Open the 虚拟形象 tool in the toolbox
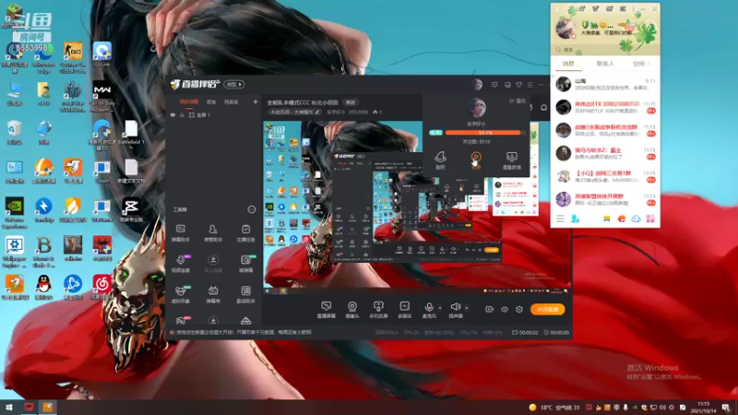 click(x=181, y=294)
